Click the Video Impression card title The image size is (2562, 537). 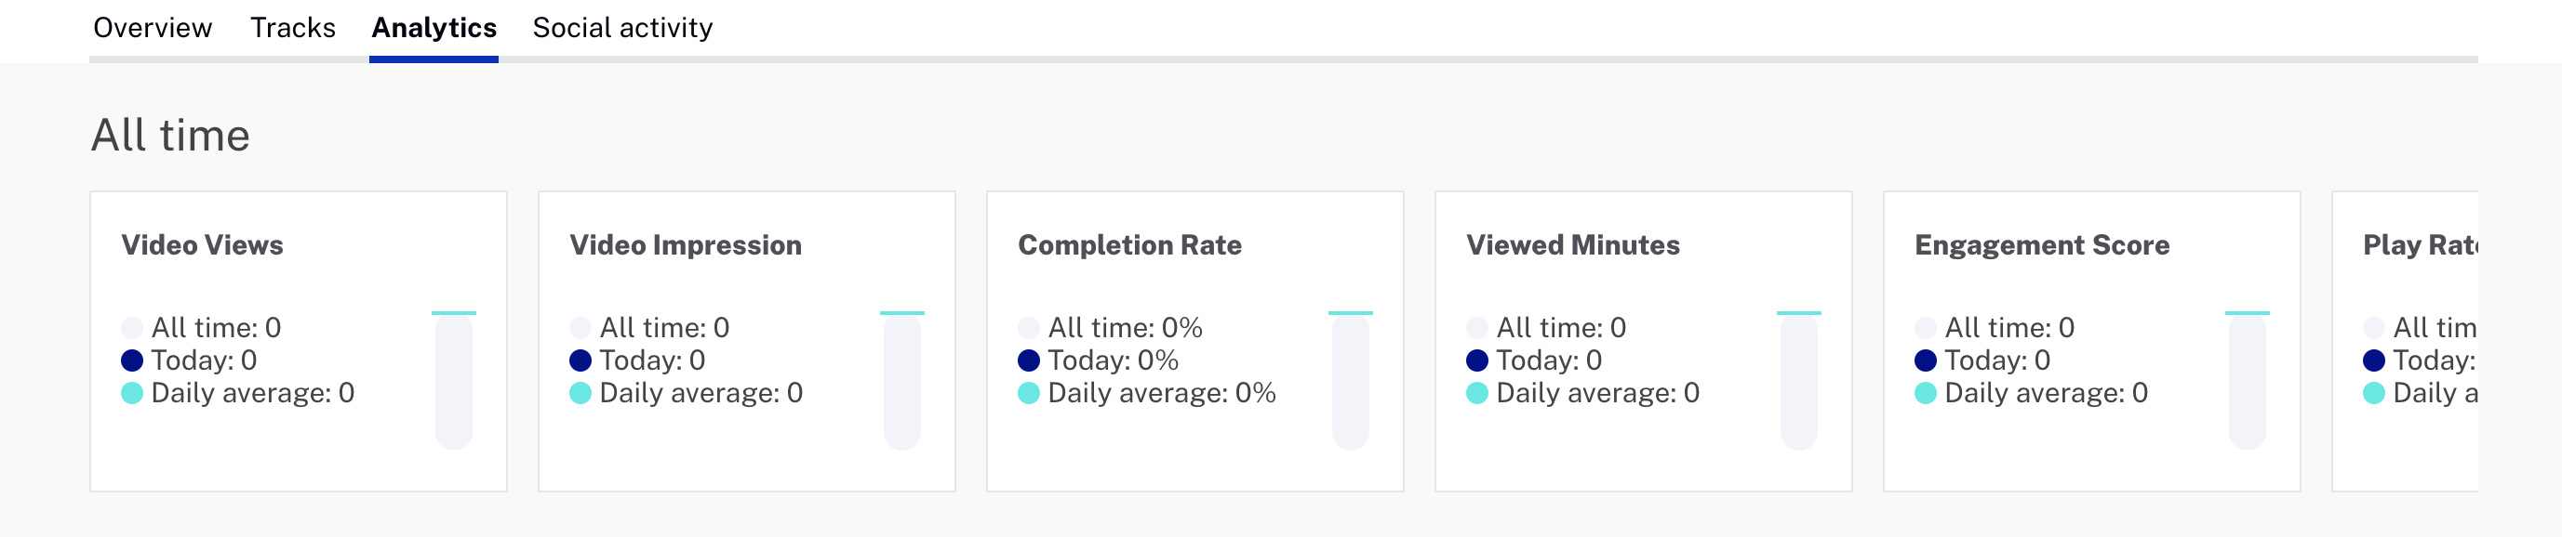pos(686,245)
